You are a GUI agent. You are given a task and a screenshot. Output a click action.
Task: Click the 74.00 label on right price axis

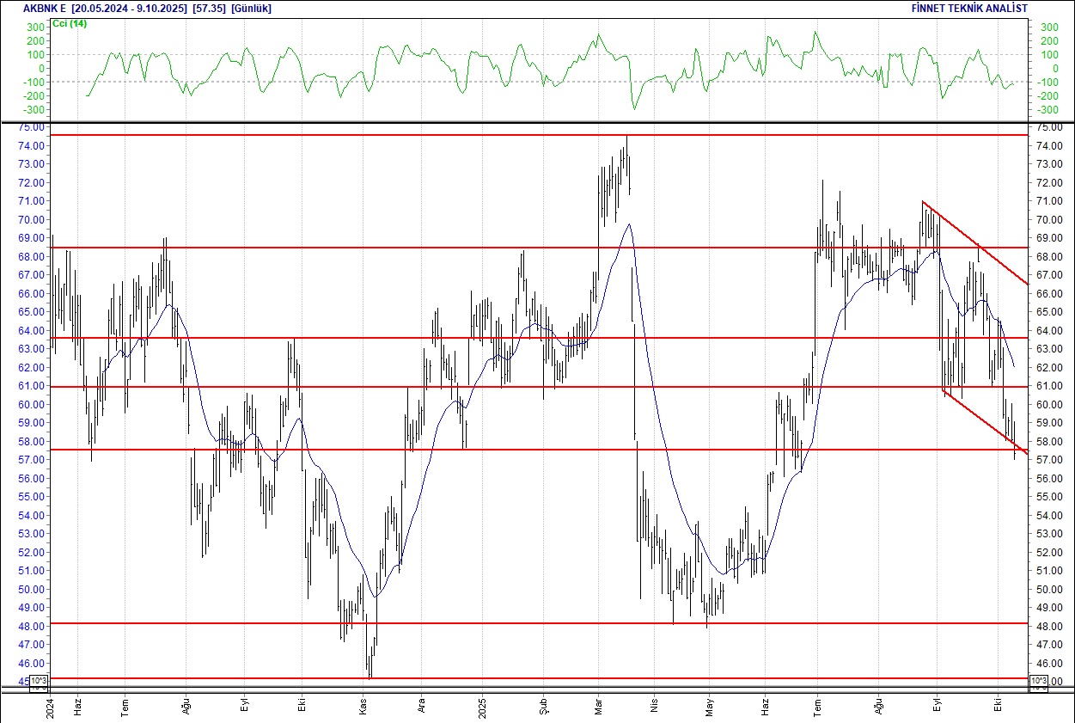click(x=1047, y=146)
